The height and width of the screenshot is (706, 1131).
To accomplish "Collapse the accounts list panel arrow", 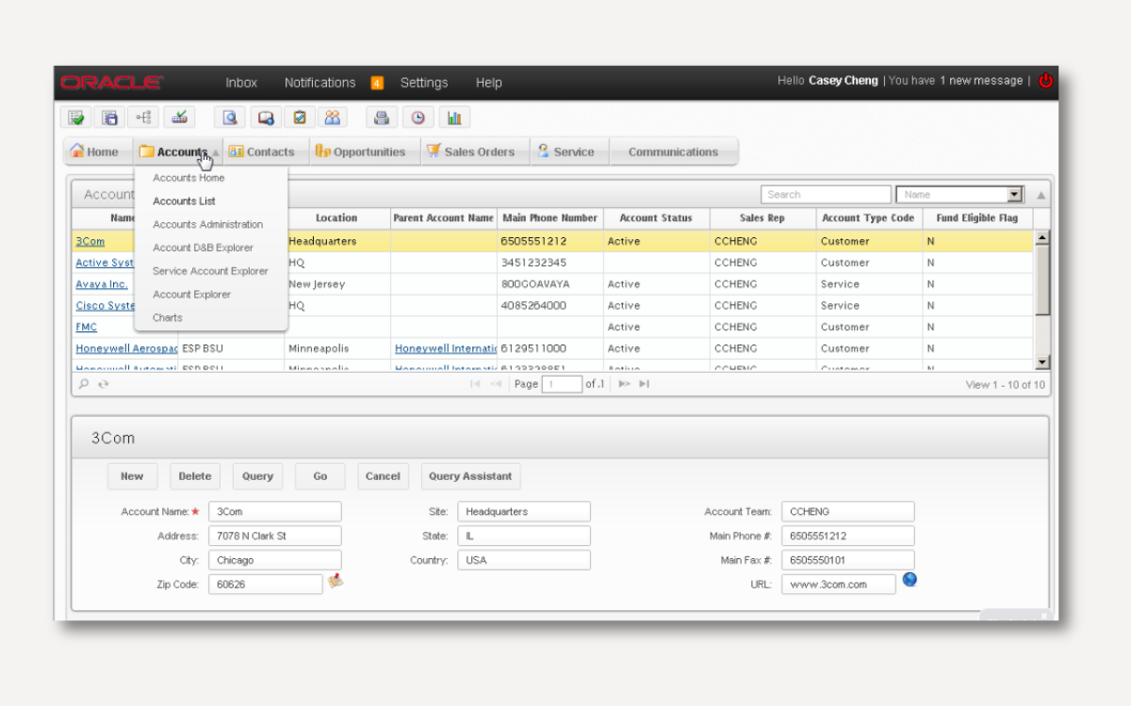I will click(1041, 196).
